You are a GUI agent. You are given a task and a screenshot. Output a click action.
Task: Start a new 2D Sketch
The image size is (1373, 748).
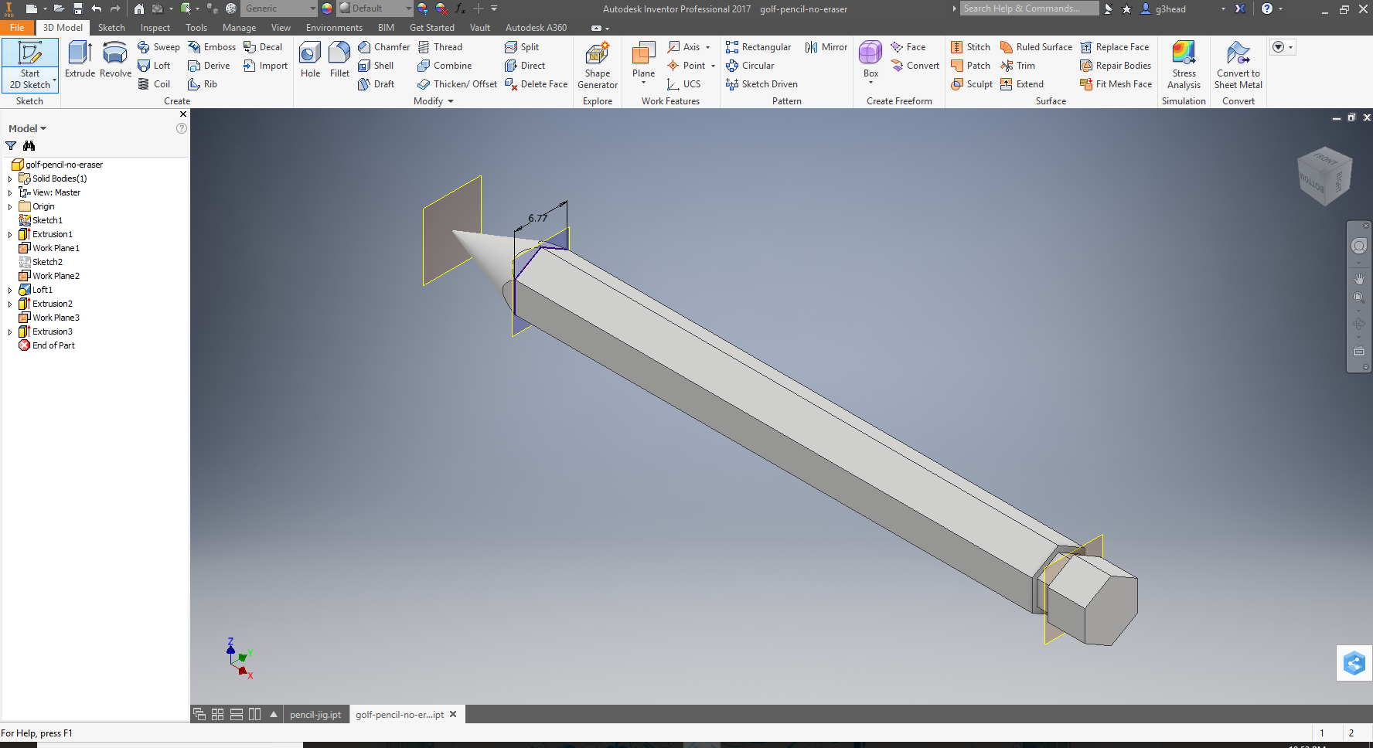(x=30, y=65)
